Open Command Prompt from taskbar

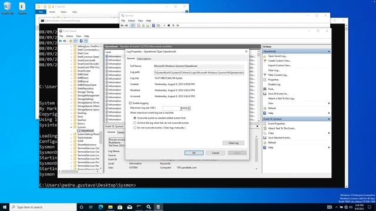tap(139, 207)
